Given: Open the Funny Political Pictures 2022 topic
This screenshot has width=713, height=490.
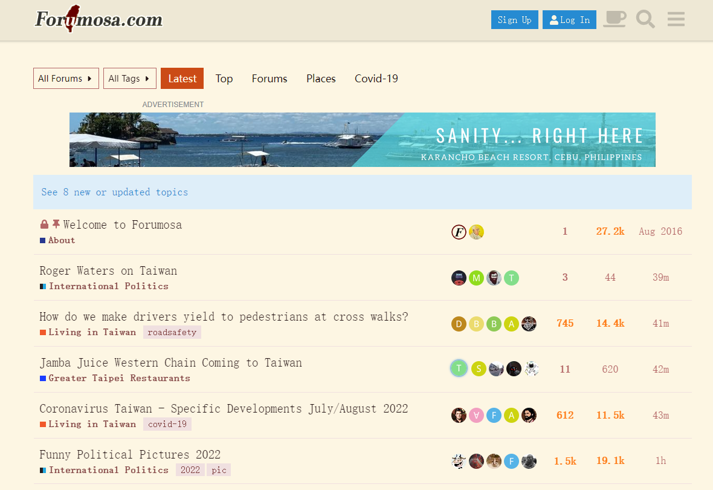Looking at the screenshot, I should click(x=130, y=454).
